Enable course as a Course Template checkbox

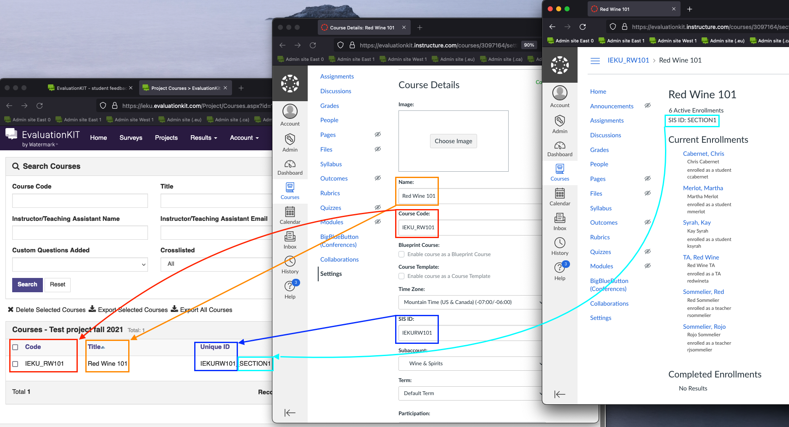coord(401,276)
